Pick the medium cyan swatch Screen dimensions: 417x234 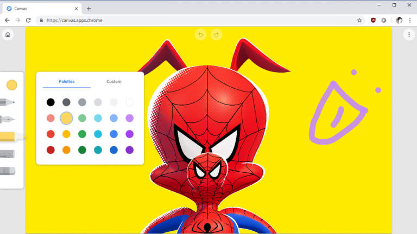pos(98,134)
